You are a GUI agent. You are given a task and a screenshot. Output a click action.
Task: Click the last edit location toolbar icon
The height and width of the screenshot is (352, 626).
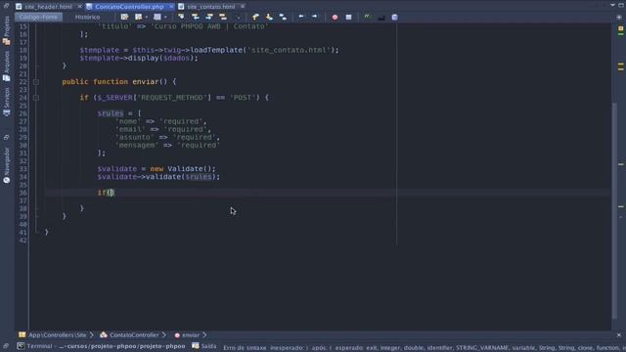pyautogui.click(x=124, y=18)
